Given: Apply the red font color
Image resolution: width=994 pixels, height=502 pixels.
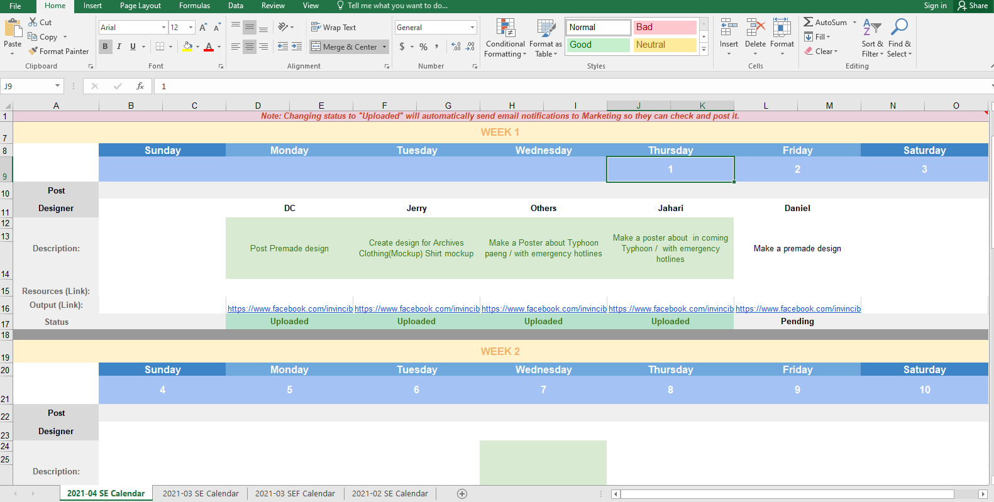Looking at the screenshot, I should (x=209, y=46).
